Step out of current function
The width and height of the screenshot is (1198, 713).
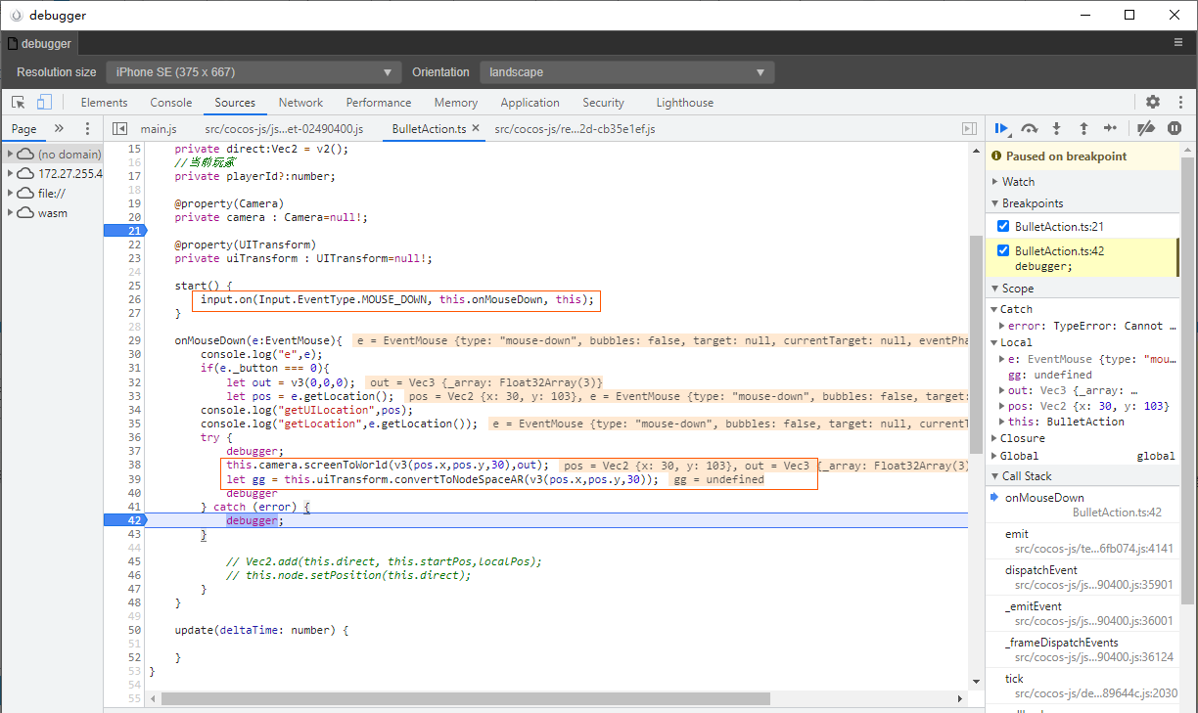pyautogui.click(x=1083, y=128)
